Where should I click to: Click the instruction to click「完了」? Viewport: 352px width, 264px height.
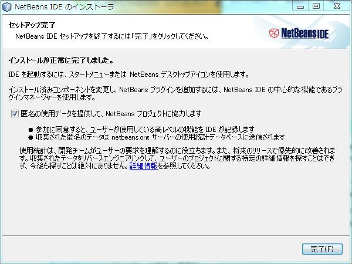point(112,36)
